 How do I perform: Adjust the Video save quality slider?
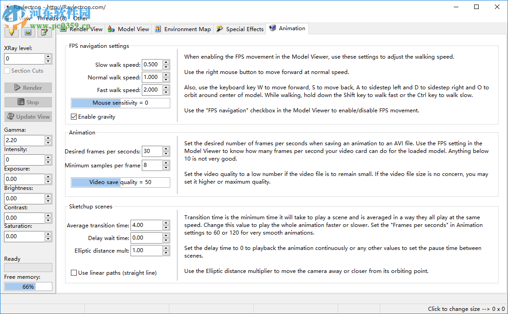coord(121,182)
